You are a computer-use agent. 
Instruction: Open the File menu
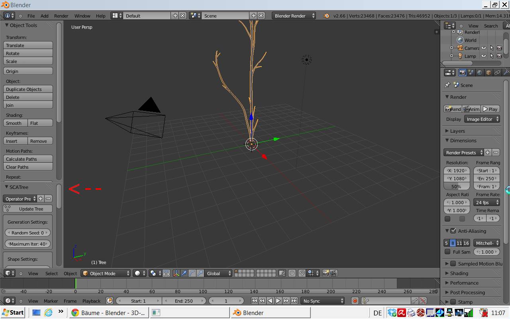click(31, 16)
